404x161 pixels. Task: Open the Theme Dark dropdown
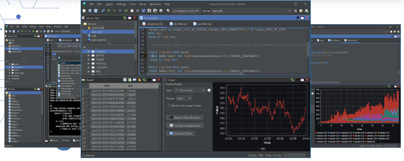tap(184, 98)
